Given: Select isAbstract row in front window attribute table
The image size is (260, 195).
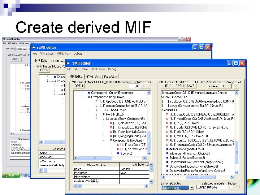Looking at the screenshot, I should [x=111, y=173].
